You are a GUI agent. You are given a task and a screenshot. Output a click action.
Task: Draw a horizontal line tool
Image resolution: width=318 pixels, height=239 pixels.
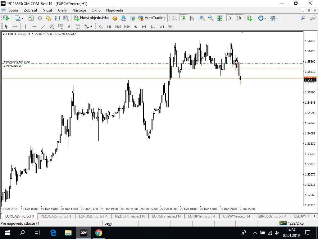click(x=34, y=27)
